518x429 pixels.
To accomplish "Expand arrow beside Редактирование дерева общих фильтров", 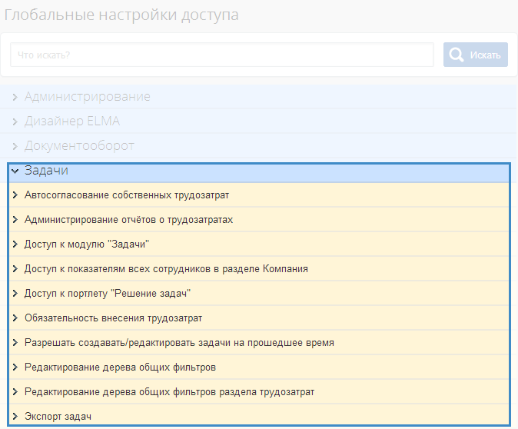I will (x=15, y=367).
